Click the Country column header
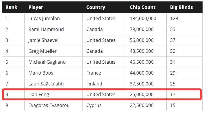The width and height of the screenshot is (204, 113). [96, 7]
